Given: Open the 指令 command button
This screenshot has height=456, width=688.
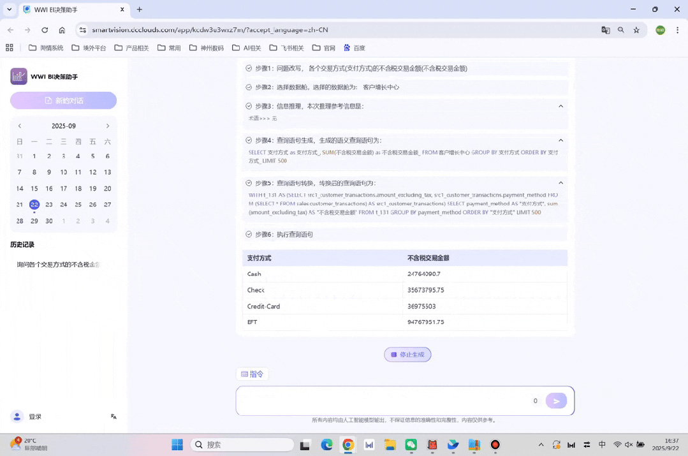Looking at the screenshot, I should pos(252,374).
